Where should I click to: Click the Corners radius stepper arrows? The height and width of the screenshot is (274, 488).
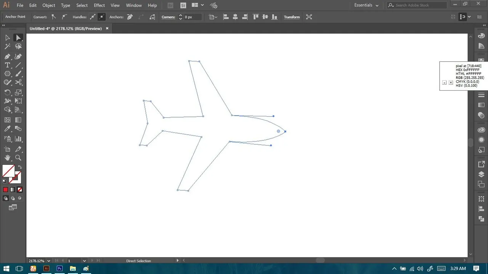coord(180,17)
